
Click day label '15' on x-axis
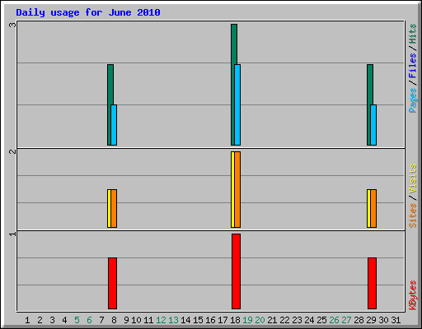point(198,320)
